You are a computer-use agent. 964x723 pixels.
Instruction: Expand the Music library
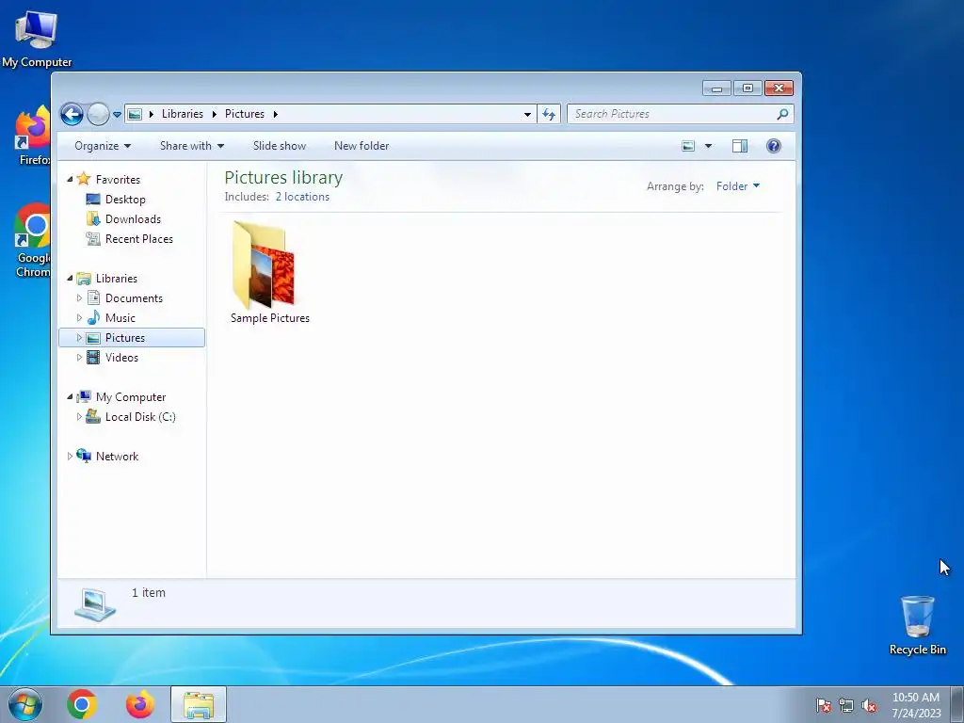pyautogui.click(x=79, y=318)
